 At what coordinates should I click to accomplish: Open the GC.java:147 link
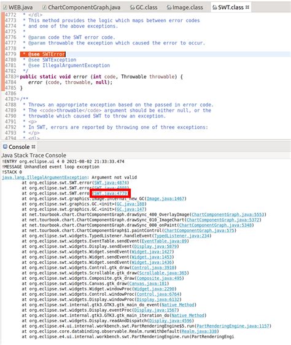click(x=130, y=209)
